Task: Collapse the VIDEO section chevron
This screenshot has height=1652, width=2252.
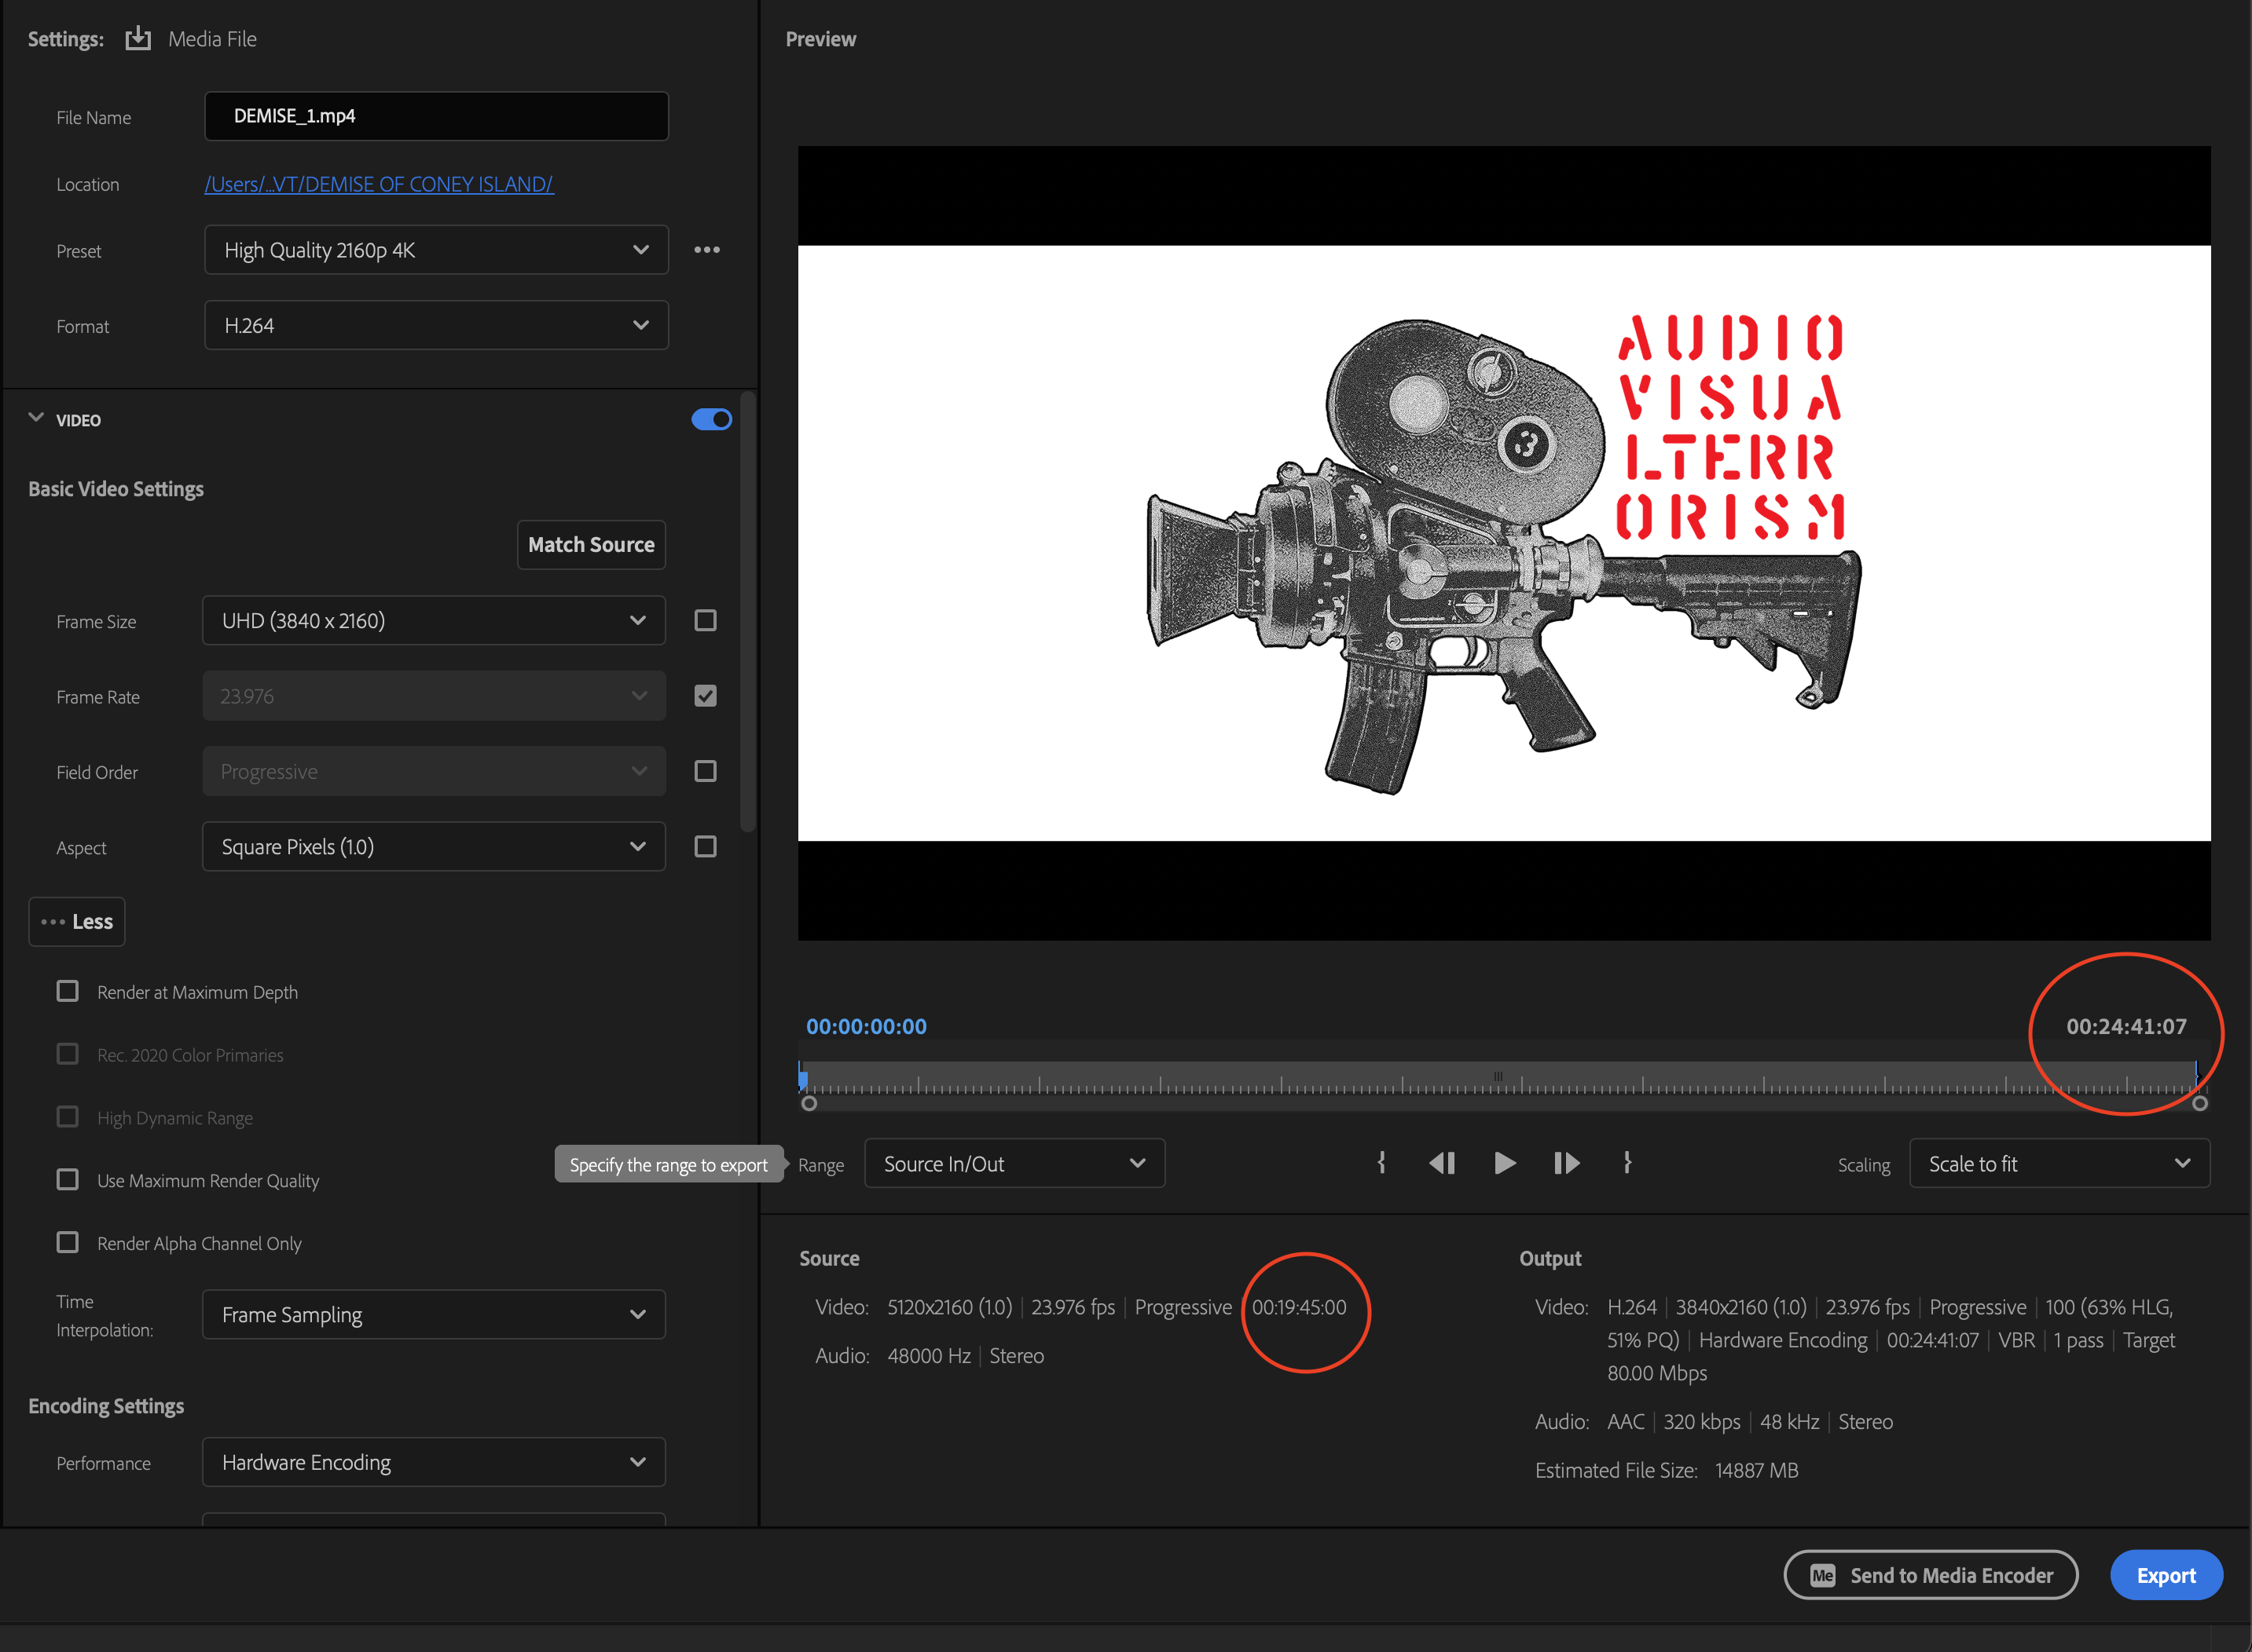Action: (x=36, y=418)
